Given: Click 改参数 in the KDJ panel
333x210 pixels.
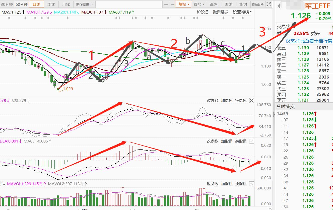Looking at the screenshot, I should click(213, 101).
